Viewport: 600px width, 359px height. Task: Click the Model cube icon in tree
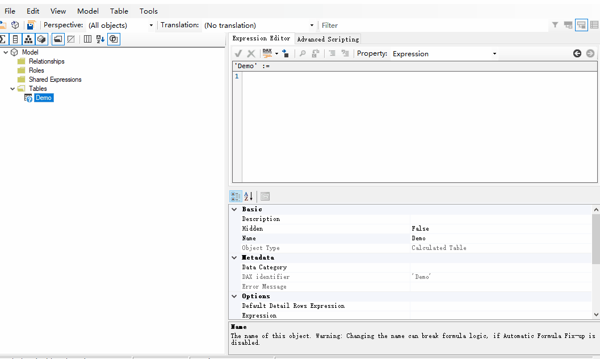point(15,52)
